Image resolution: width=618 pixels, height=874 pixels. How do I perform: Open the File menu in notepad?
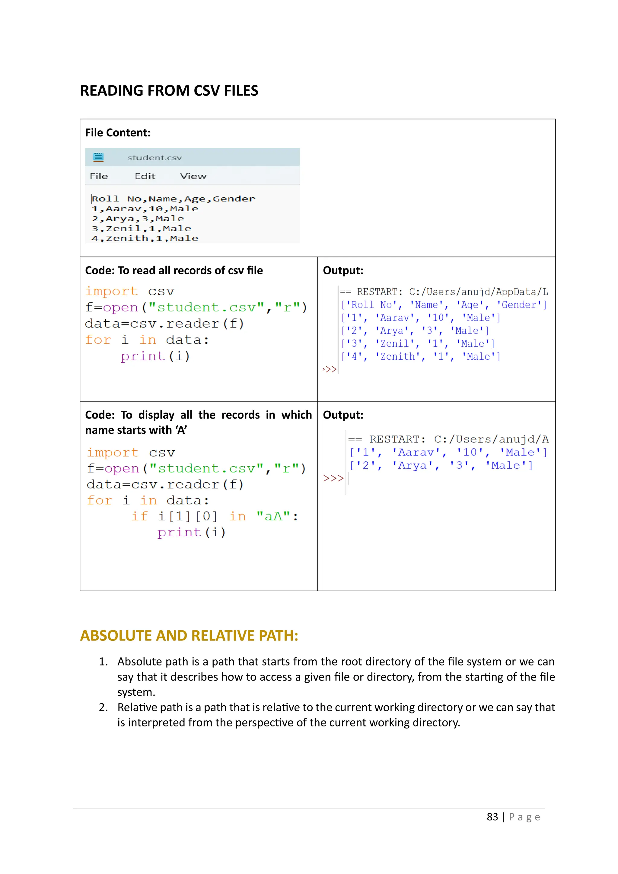99,176
